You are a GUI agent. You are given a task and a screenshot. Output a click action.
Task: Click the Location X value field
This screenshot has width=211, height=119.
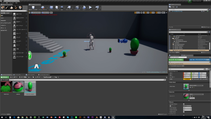tap(187, 73)
